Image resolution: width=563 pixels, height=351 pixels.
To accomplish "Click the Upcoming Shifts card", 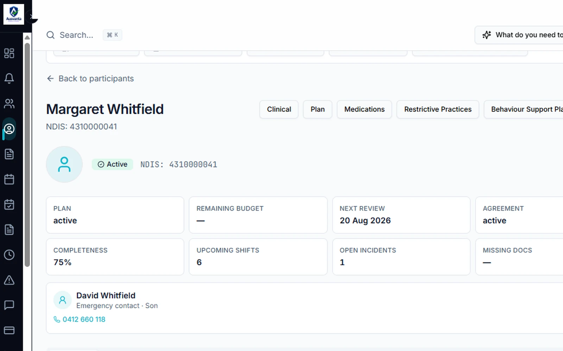I will point(258,257).
